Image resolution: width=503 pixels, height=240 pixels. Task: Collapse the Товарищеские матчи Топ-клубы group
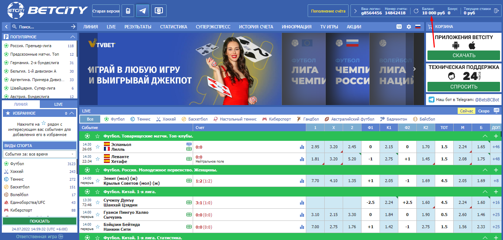tap(485, 136)
